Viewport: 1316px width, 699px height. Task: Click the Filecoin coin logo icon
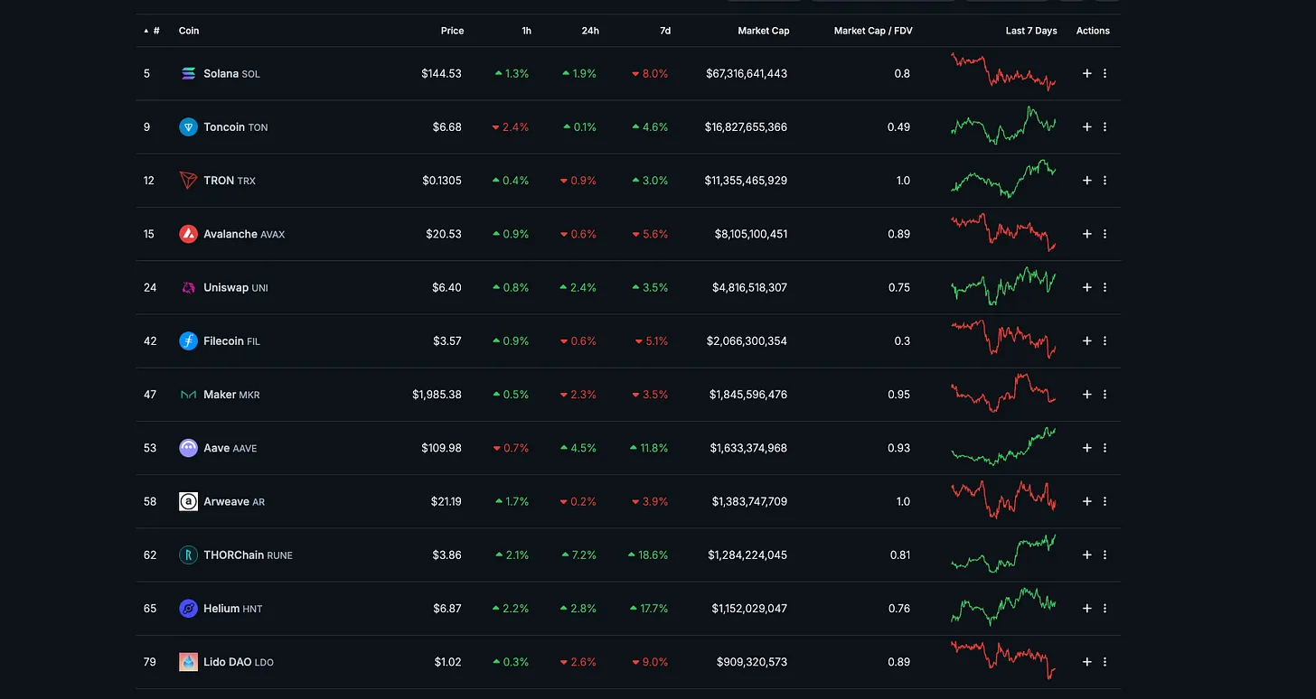188,341
